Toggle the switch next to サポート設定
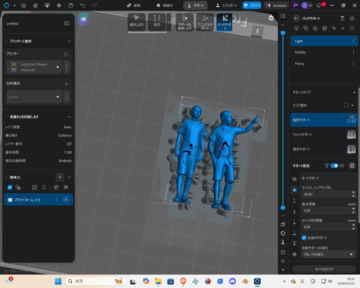 [334, 166]
